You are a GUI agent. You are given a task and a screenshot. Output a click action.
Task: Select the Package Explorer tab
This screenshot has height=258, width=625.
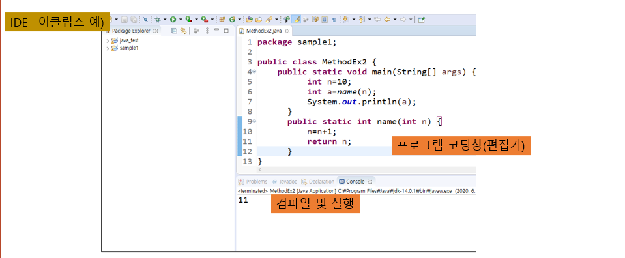point(131,31)
